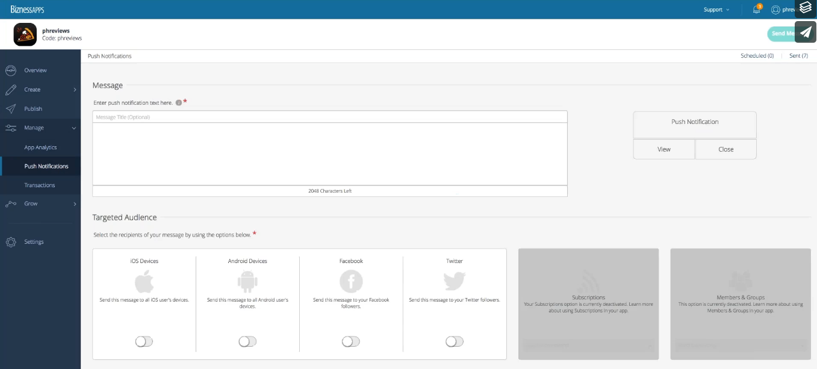Enable the Facebook followers toggle
The width and height of the screenshot is (817, 369).
350,342
